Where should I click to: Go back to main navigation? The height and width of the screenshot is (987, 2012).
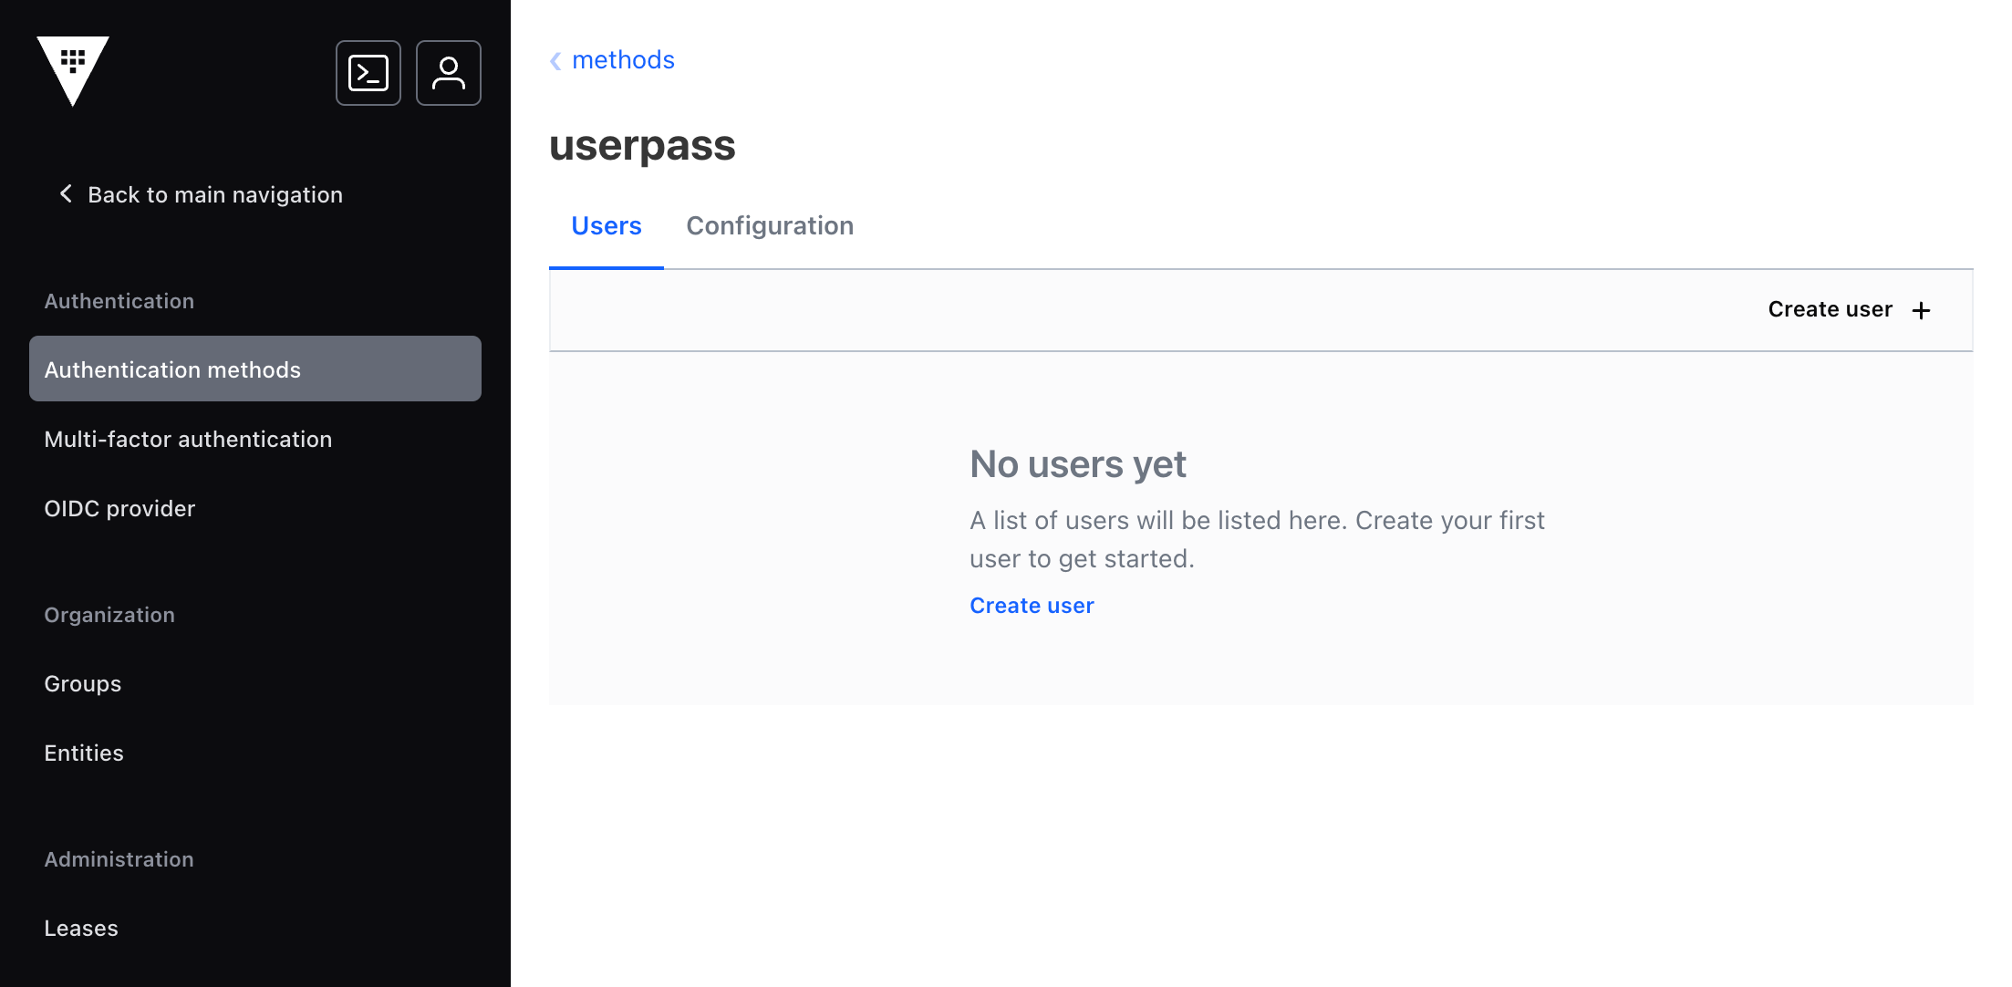[x=201, y=194]
